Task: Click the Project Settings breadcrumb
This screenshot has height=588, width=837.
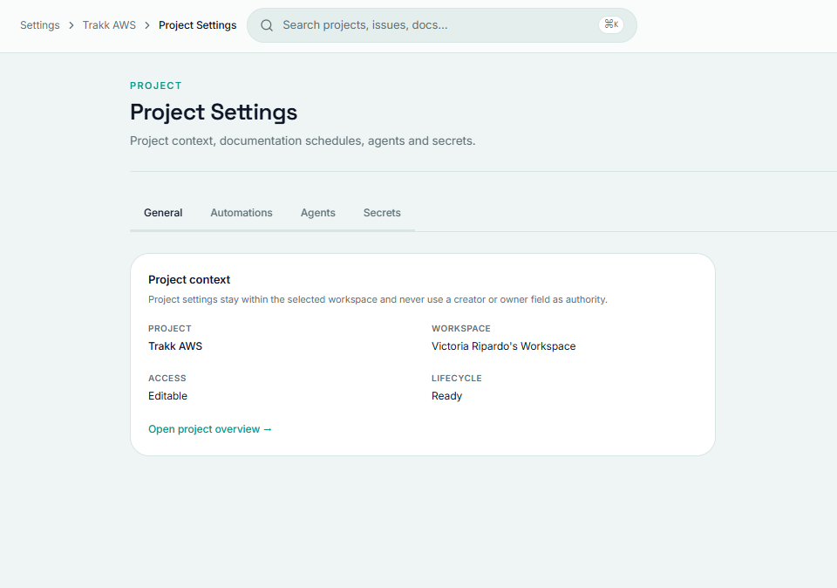Action: [198, 25]
